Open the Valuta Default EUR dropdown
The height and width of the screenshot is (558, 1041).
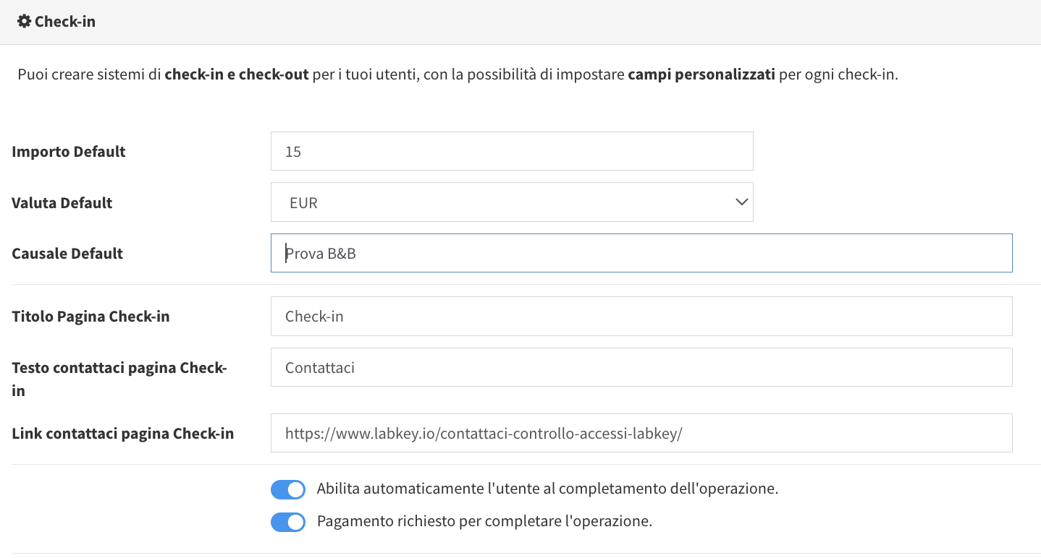512,202
